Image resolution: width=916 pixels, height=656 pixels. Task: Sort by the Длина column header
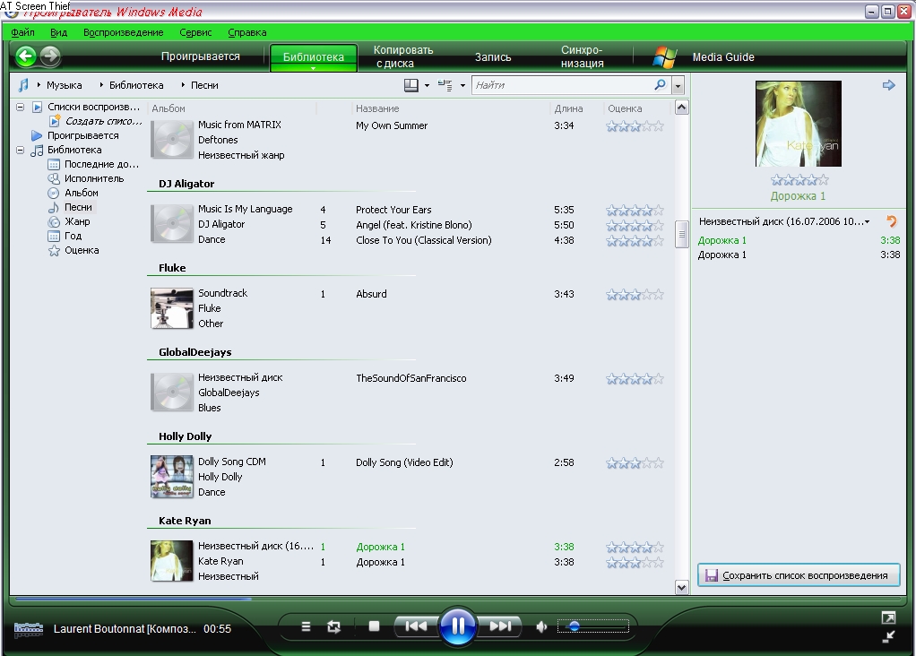(x=568, y=108)
